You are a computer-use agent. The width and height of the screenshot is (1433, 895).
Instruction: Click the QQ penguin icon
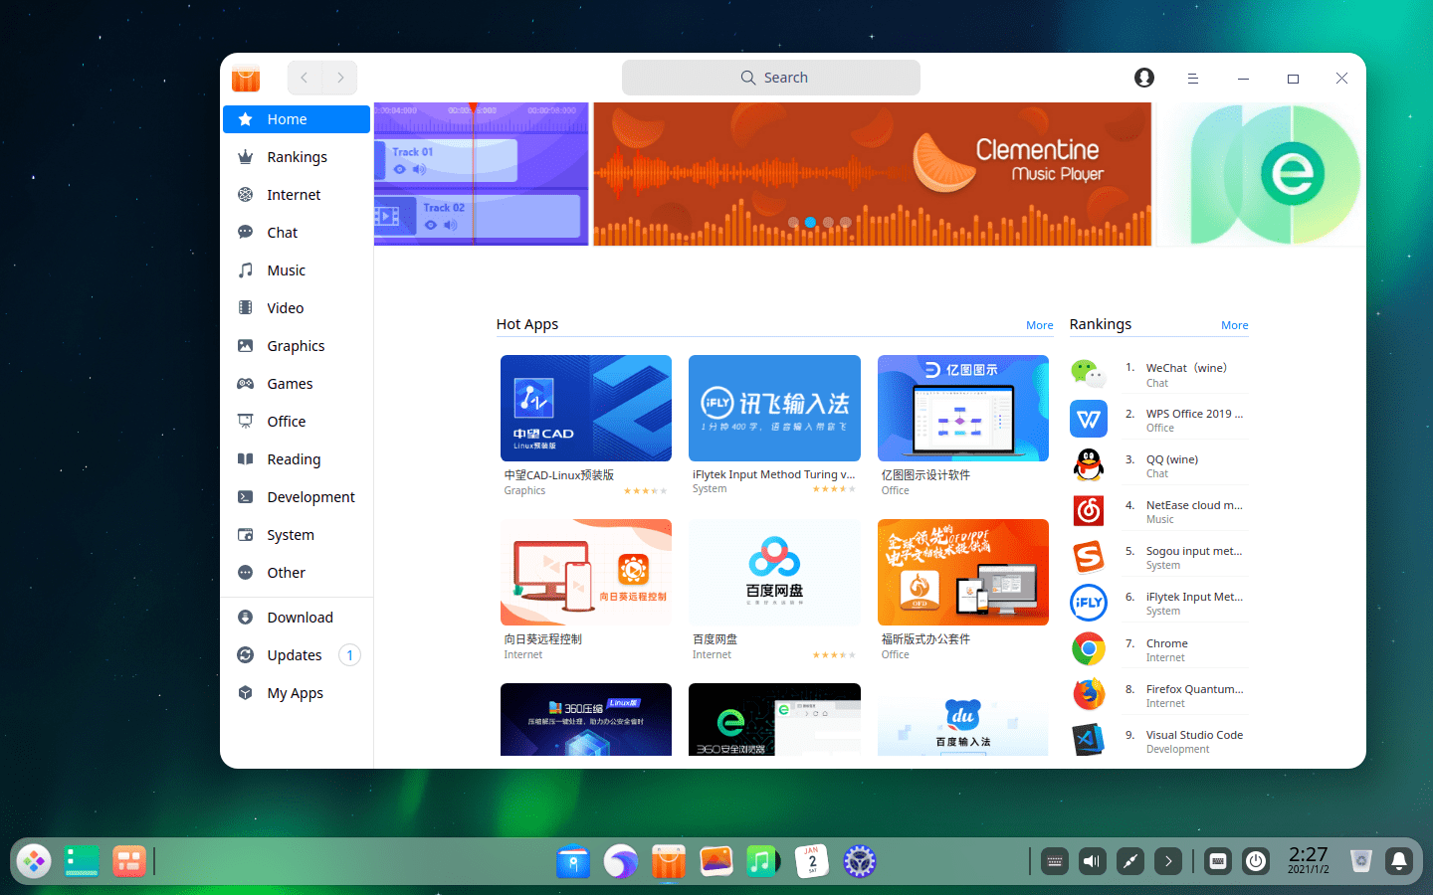1089,465
